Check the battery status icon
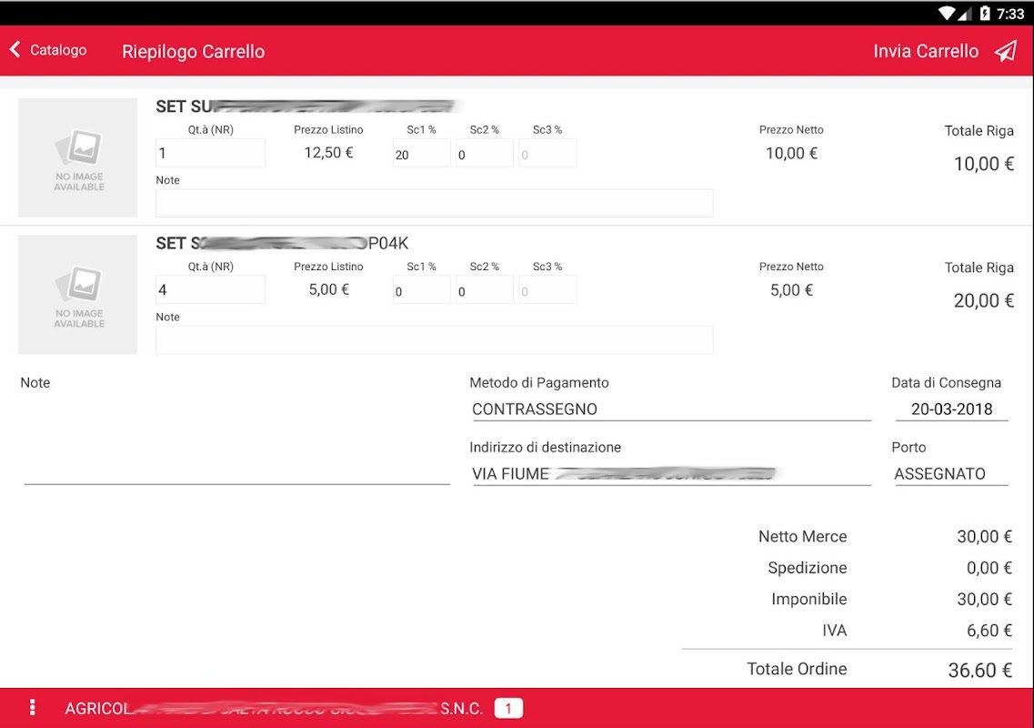The width and height of the screenshot is (1034, 728). point(985,14)
